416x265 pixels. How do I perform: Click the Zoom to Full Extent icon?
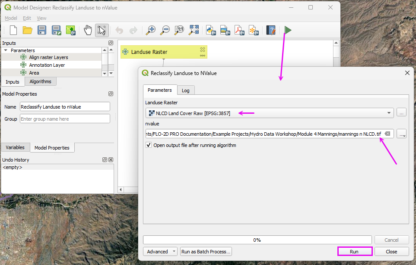point(194,30)
